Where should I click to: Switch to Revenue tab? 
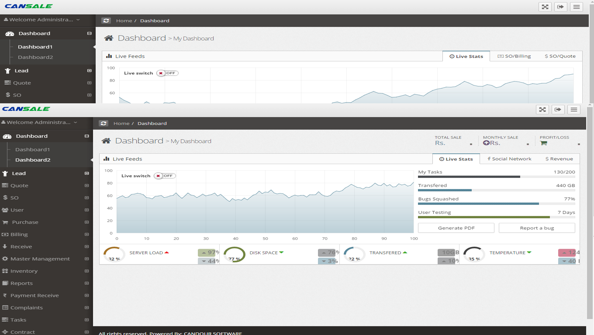559,159
